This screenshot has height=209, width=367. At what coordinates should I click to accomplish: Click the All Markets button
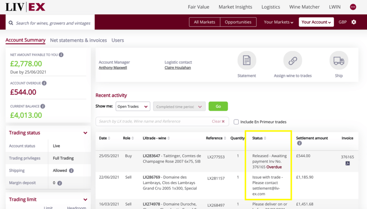click(205, 22)
